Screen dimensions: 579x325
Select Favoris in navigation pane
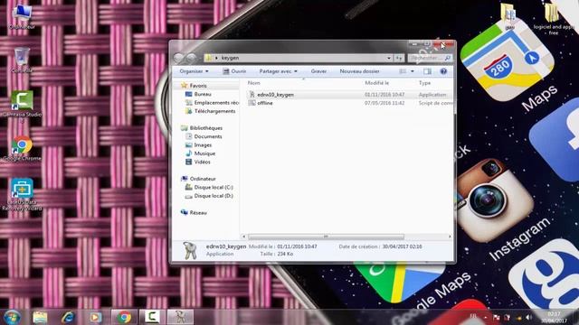(x=198, y=86)
